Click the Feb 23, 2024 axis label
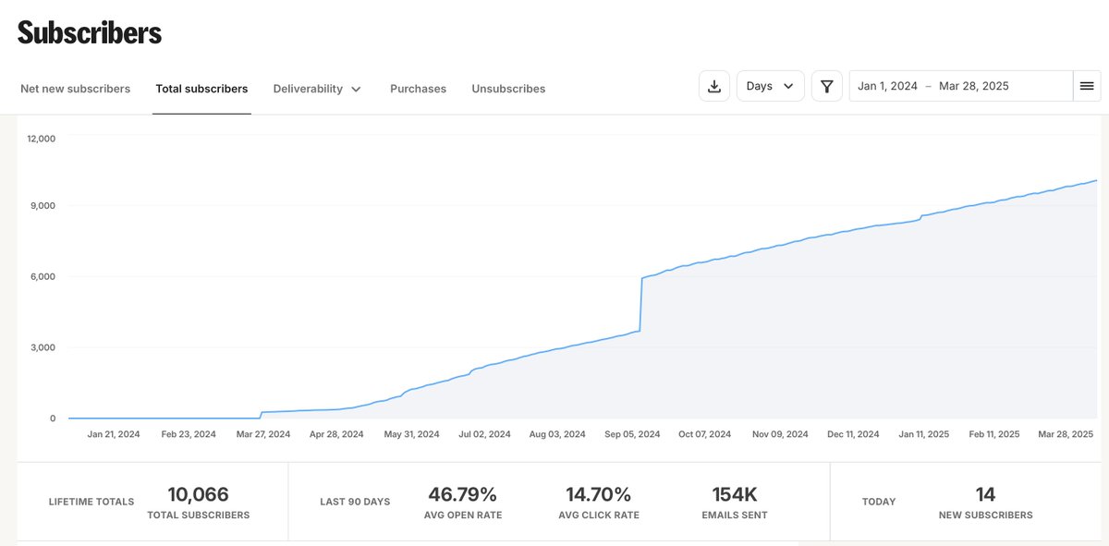The height and width of the screenshot is (546, 1109). click(189, 433)
